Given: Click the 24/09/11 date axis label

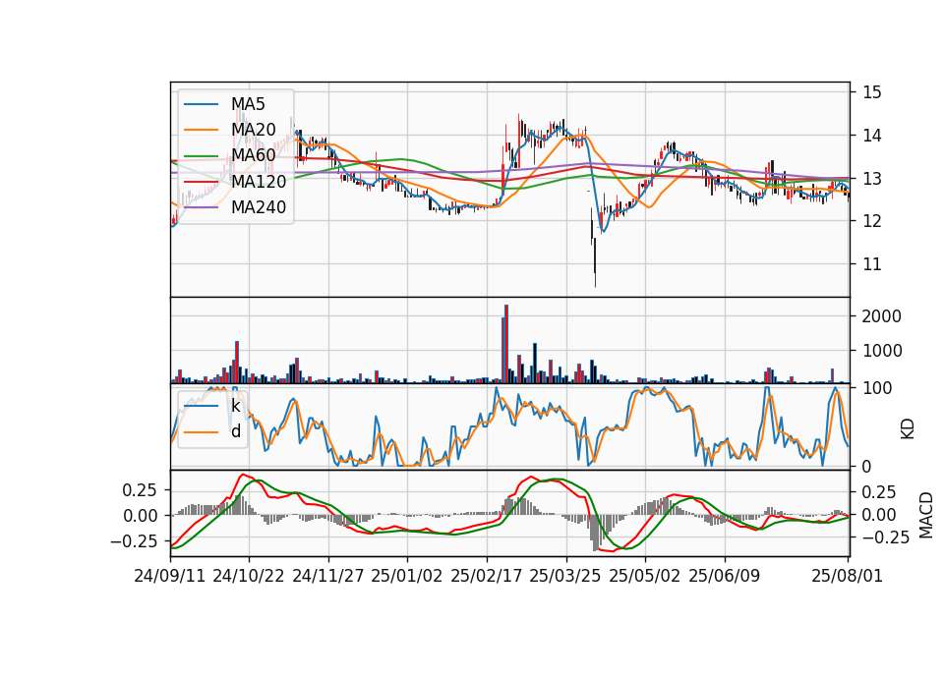Looking at the screenshot, I should coord(169,576).
